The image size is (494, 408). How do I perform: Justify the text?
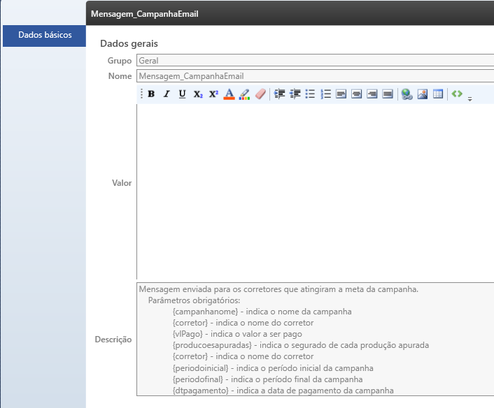tap(388, 94)
